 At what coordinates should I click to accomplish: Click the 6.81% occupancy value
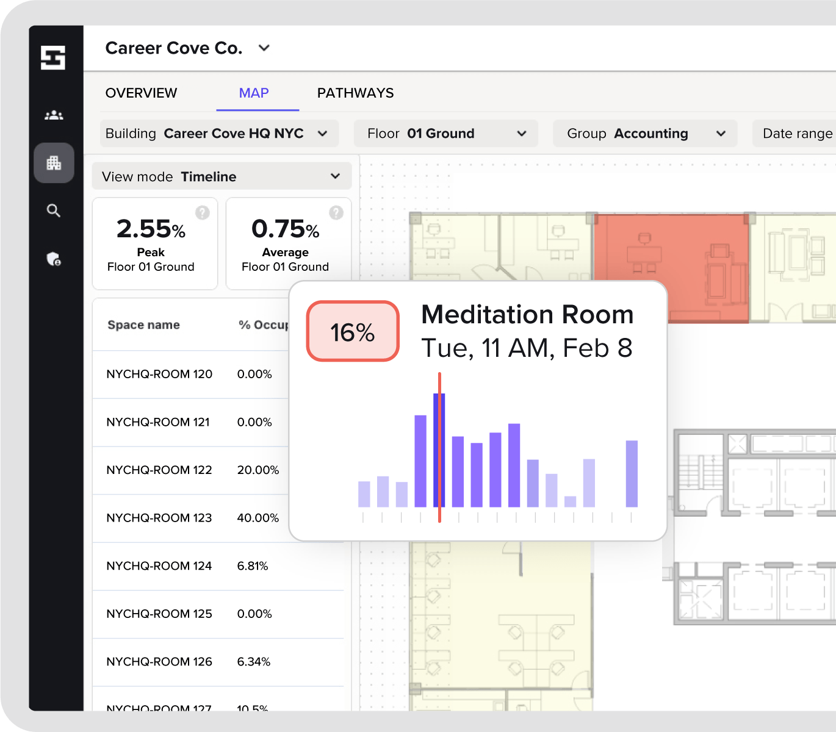(x=253, y=566)
